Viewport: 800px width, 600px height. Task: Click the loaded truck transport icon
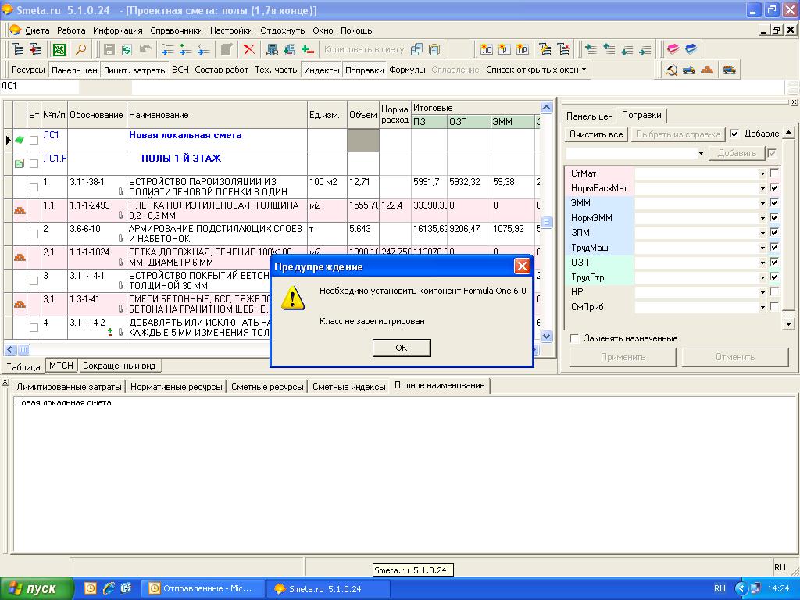(729, 70)
